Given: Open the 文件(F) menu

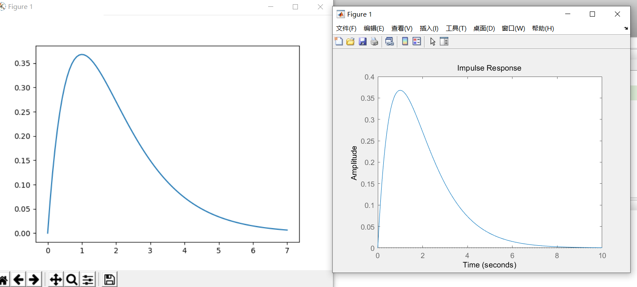Looking at the screenshot, I should click(346, 28).
